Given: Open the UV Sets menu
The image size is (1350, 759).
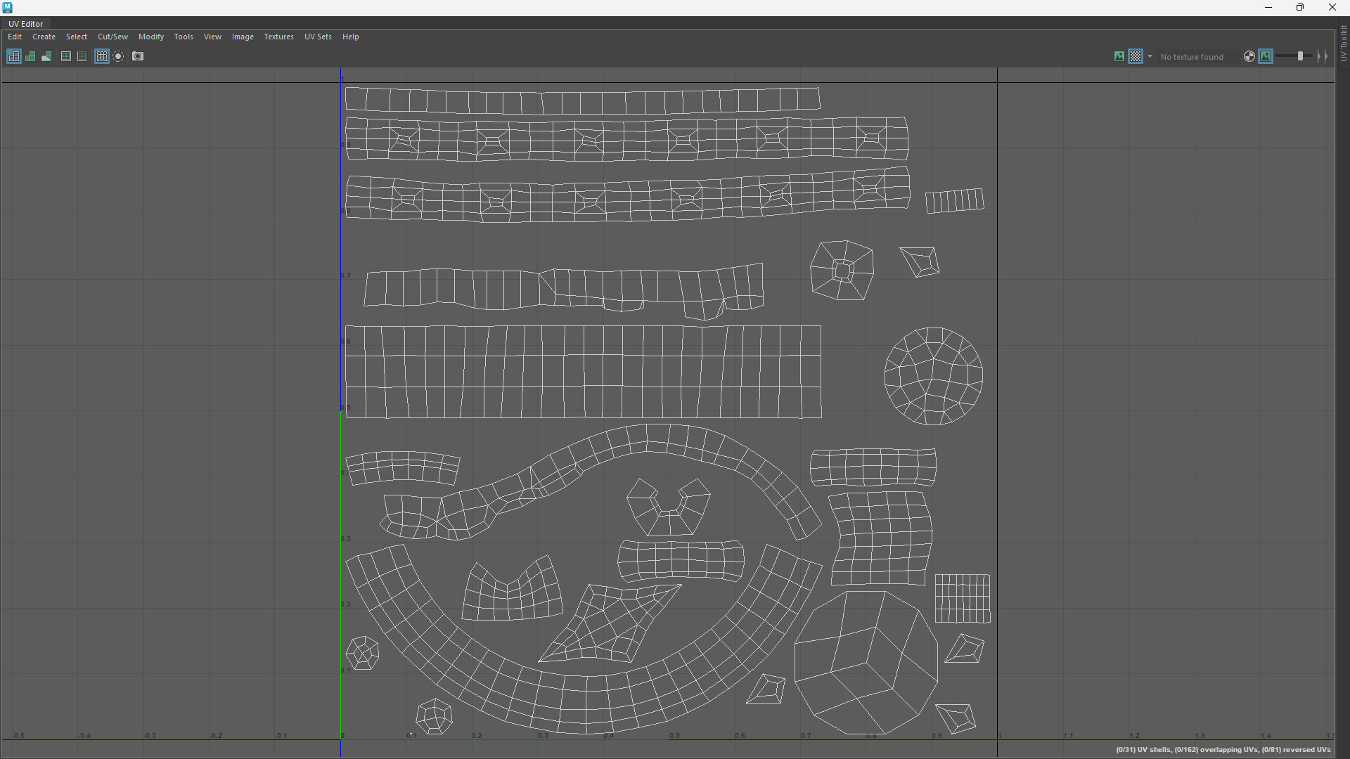Looking at the screenshot, I should click(x=318, y=37).
